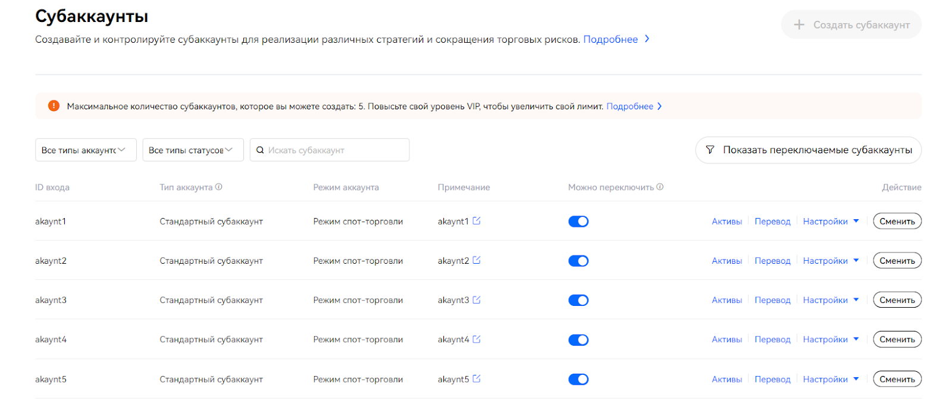Image resolution: width=952 pixels, height=417 pixels.
Task: Click the Сменить button for akaynt3
Action: [897, 300]
